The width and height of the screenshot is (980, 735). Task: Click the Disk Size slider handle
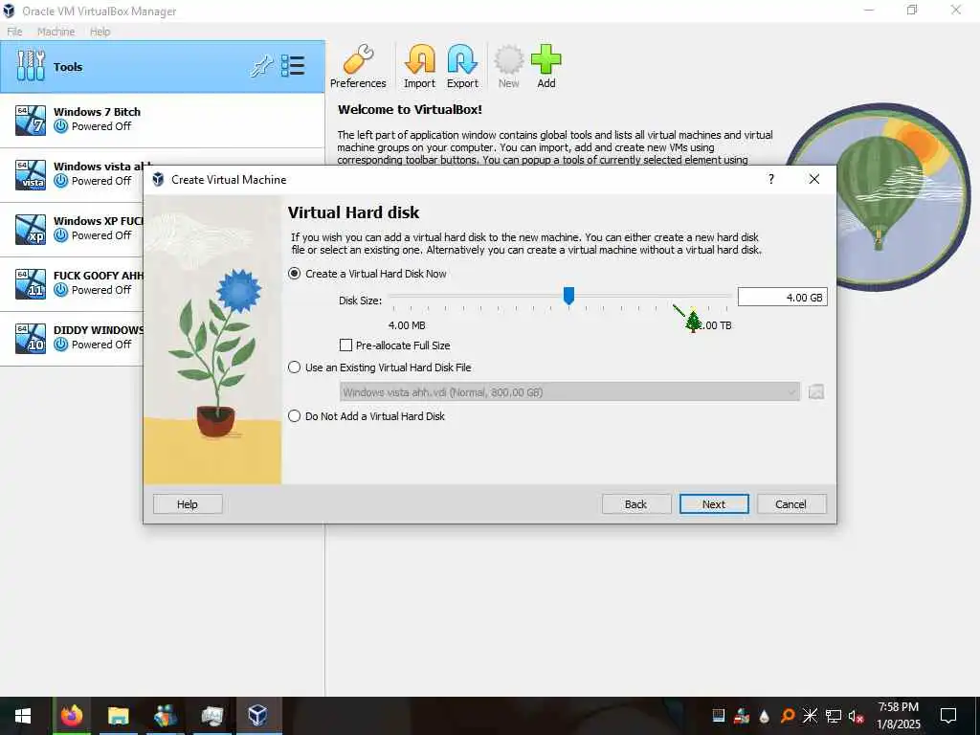568,296
